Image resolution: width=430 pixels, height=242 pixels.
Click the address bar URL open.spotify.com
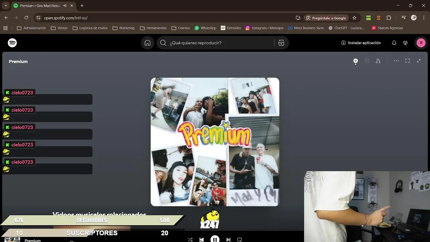click(66, 18)
